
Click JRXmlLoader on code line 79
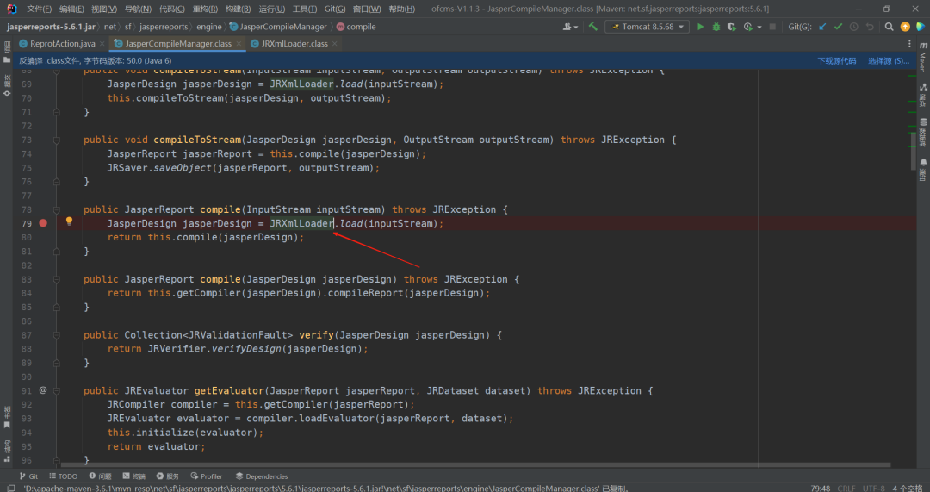pos(301,223)
